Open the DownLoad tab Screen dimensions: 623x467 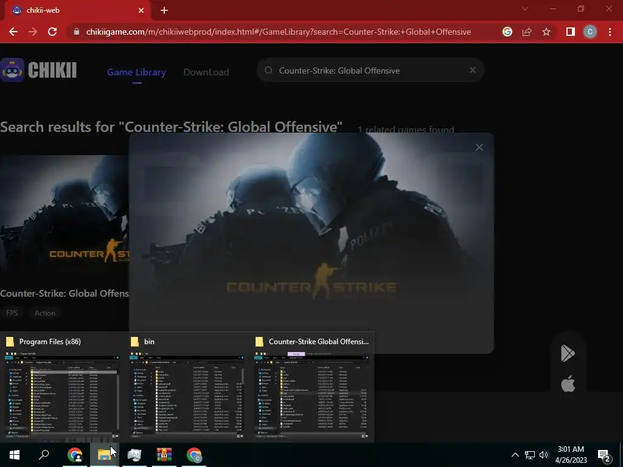pyautogui.click(x=206, y=72)
